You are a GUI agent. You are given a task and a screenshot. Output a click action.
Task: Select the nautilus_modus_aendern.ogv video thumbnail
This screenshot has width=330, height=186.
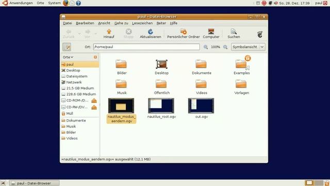(121, 105)
